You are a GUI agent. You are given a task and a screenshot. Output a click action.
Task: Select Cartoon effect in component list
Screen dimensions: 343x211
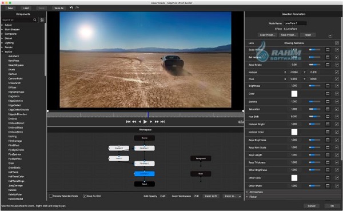[13, 74]
